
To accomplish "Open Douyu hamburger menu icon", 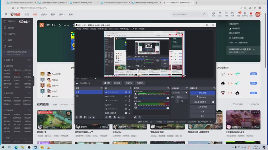I will (6, 14).
